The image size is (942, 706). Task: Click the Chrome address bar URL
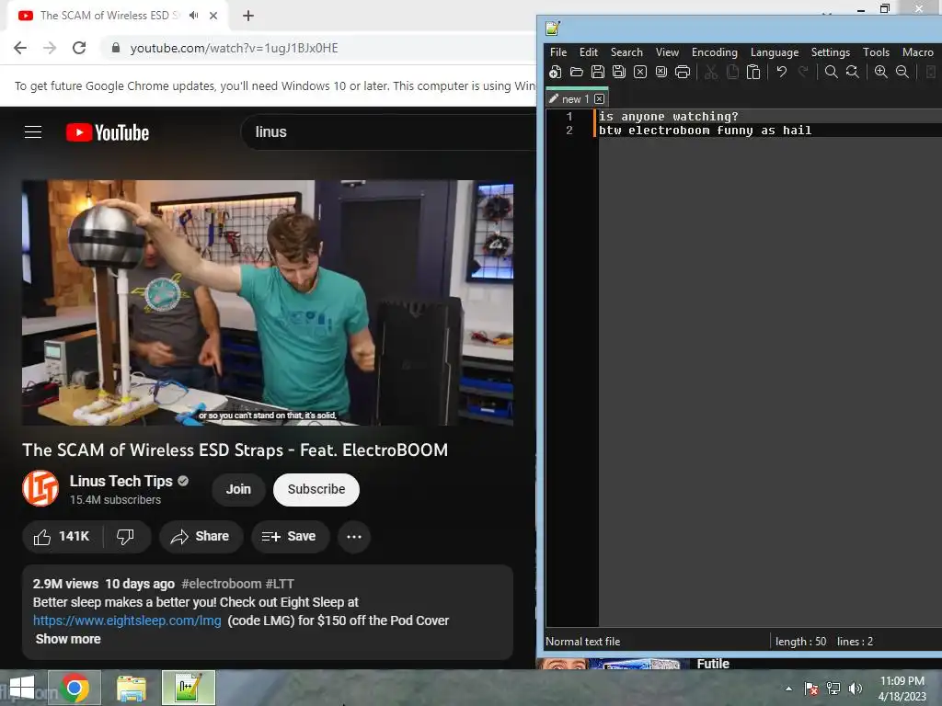point(234,48)
